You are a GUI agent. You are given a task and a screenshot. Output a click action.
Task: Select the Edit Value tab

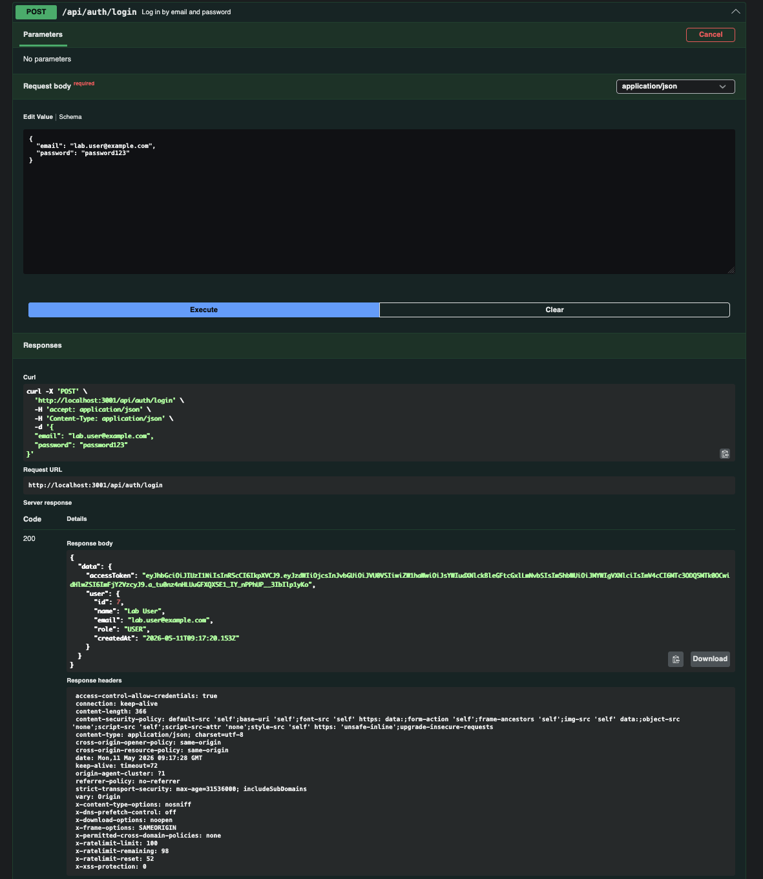38,117
